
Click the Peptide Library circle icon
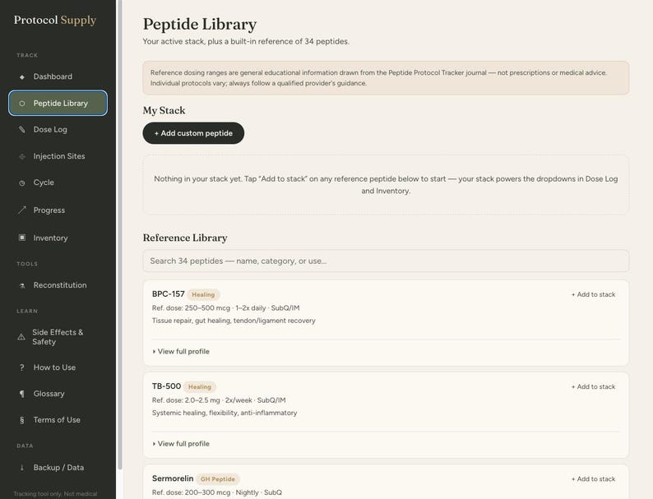[22, 104]
